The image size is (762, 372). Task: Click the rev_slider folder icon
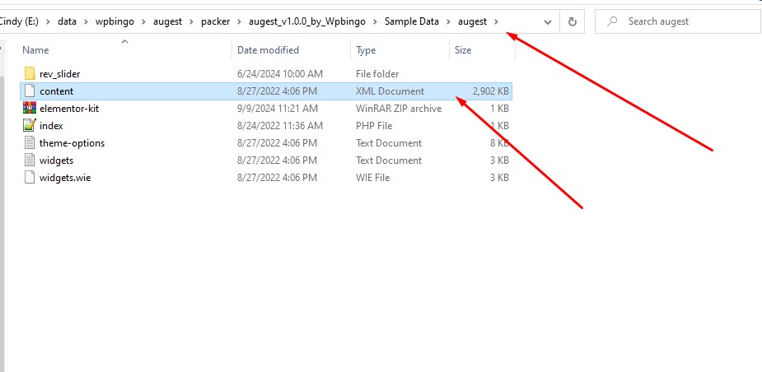coord(30,74)
